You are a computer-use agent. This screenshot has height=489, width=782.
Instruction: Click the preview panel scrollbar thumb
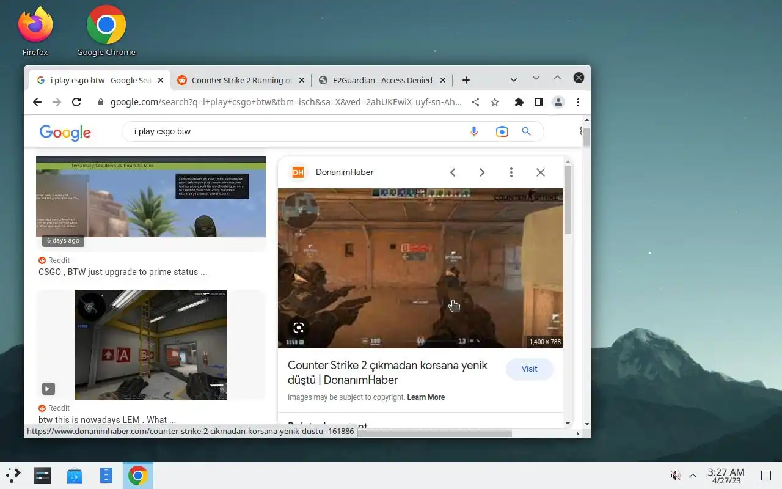pyautogui.click(x=568, y=199)
